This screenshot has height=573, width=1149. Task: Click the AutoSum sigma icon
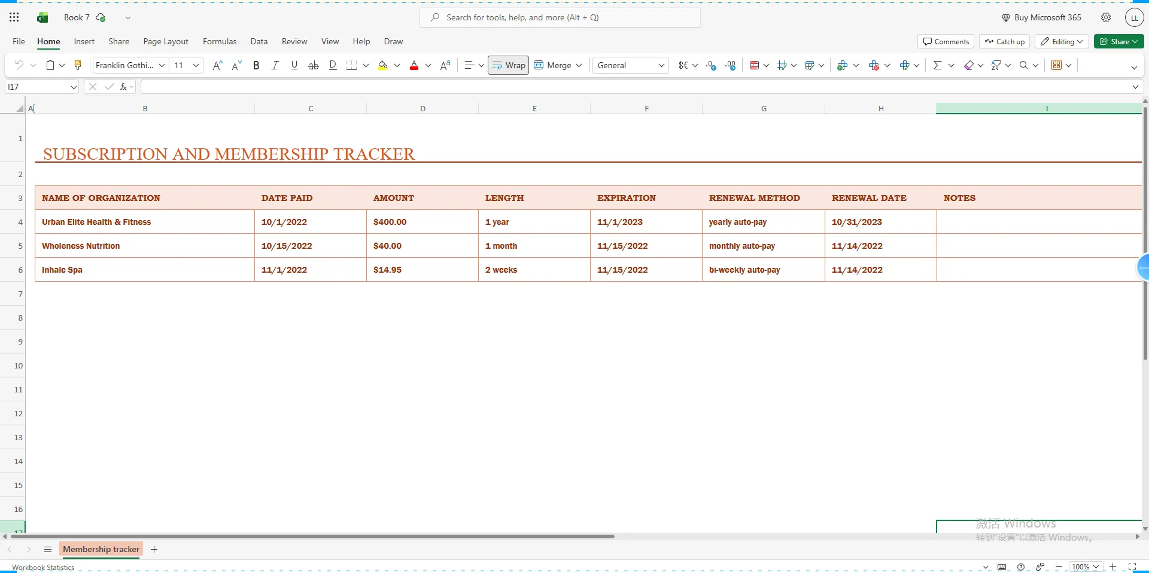click(x=937, y=65)
